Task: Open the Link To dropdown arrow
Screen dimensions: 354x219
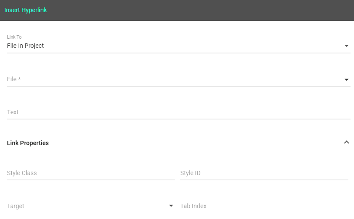Action: (x=347, y=46)
